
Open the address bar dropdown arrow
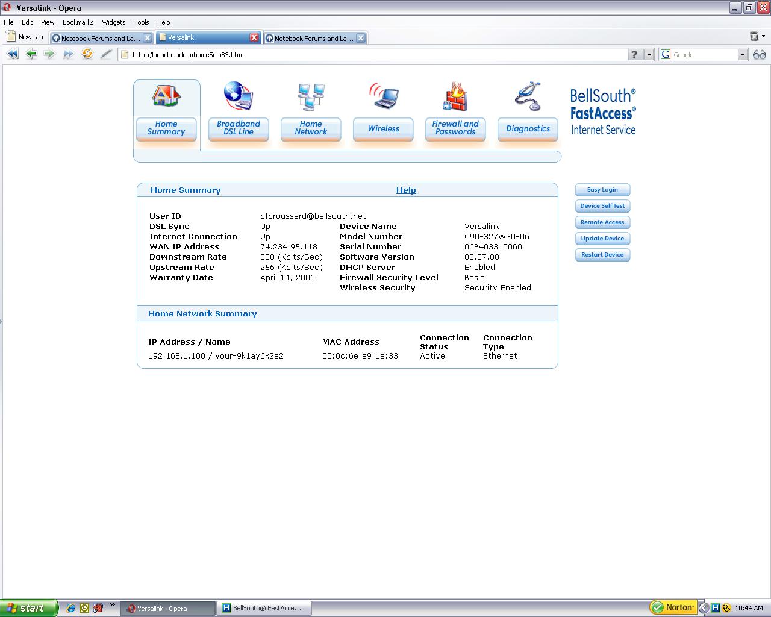649,55
